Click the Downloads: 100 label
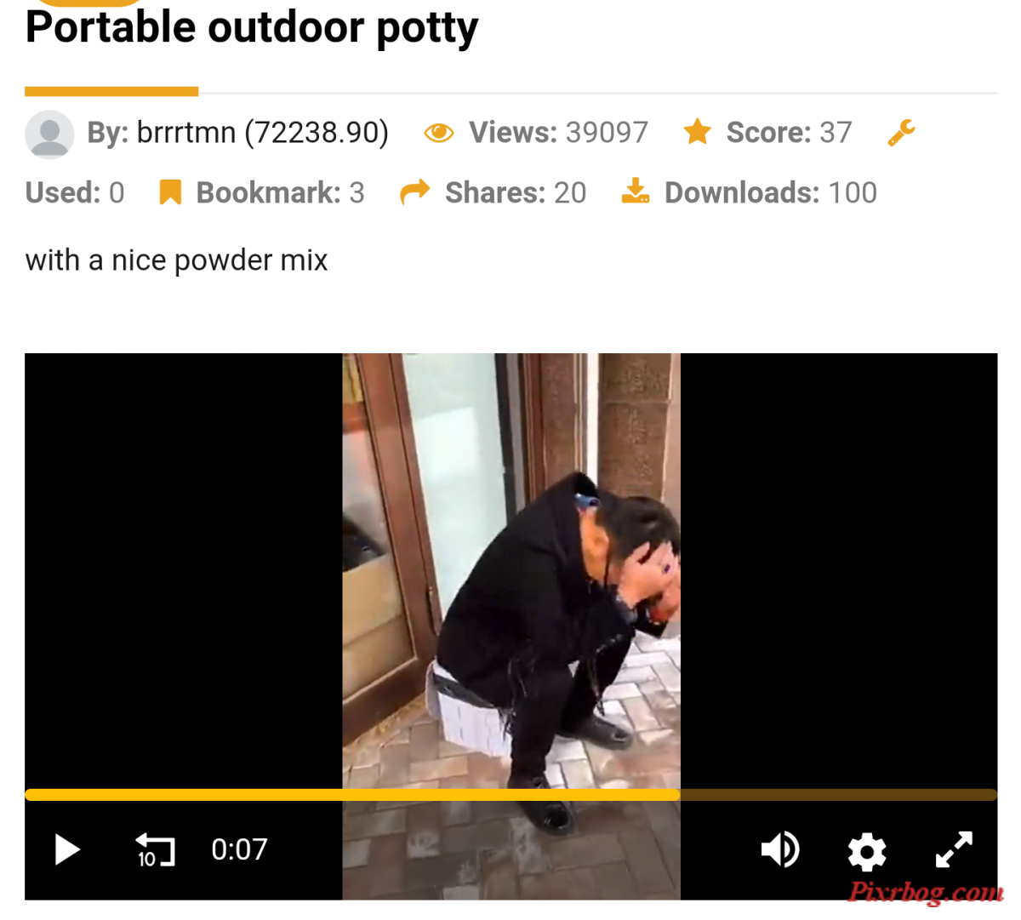 coord(771,193)
